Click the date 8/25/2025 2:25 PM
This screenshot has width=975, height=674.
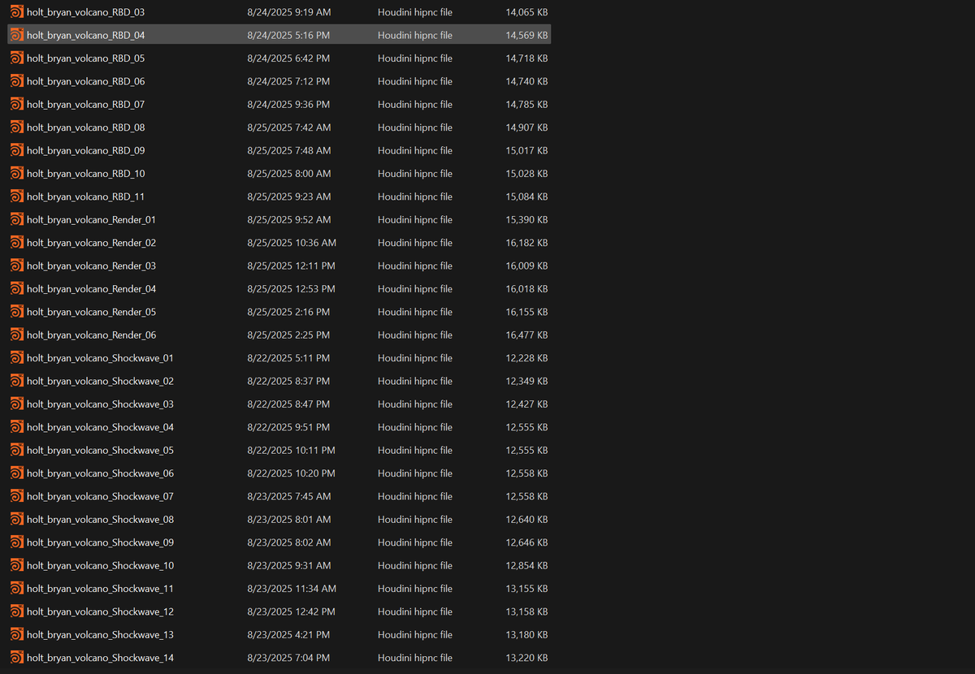288,335
